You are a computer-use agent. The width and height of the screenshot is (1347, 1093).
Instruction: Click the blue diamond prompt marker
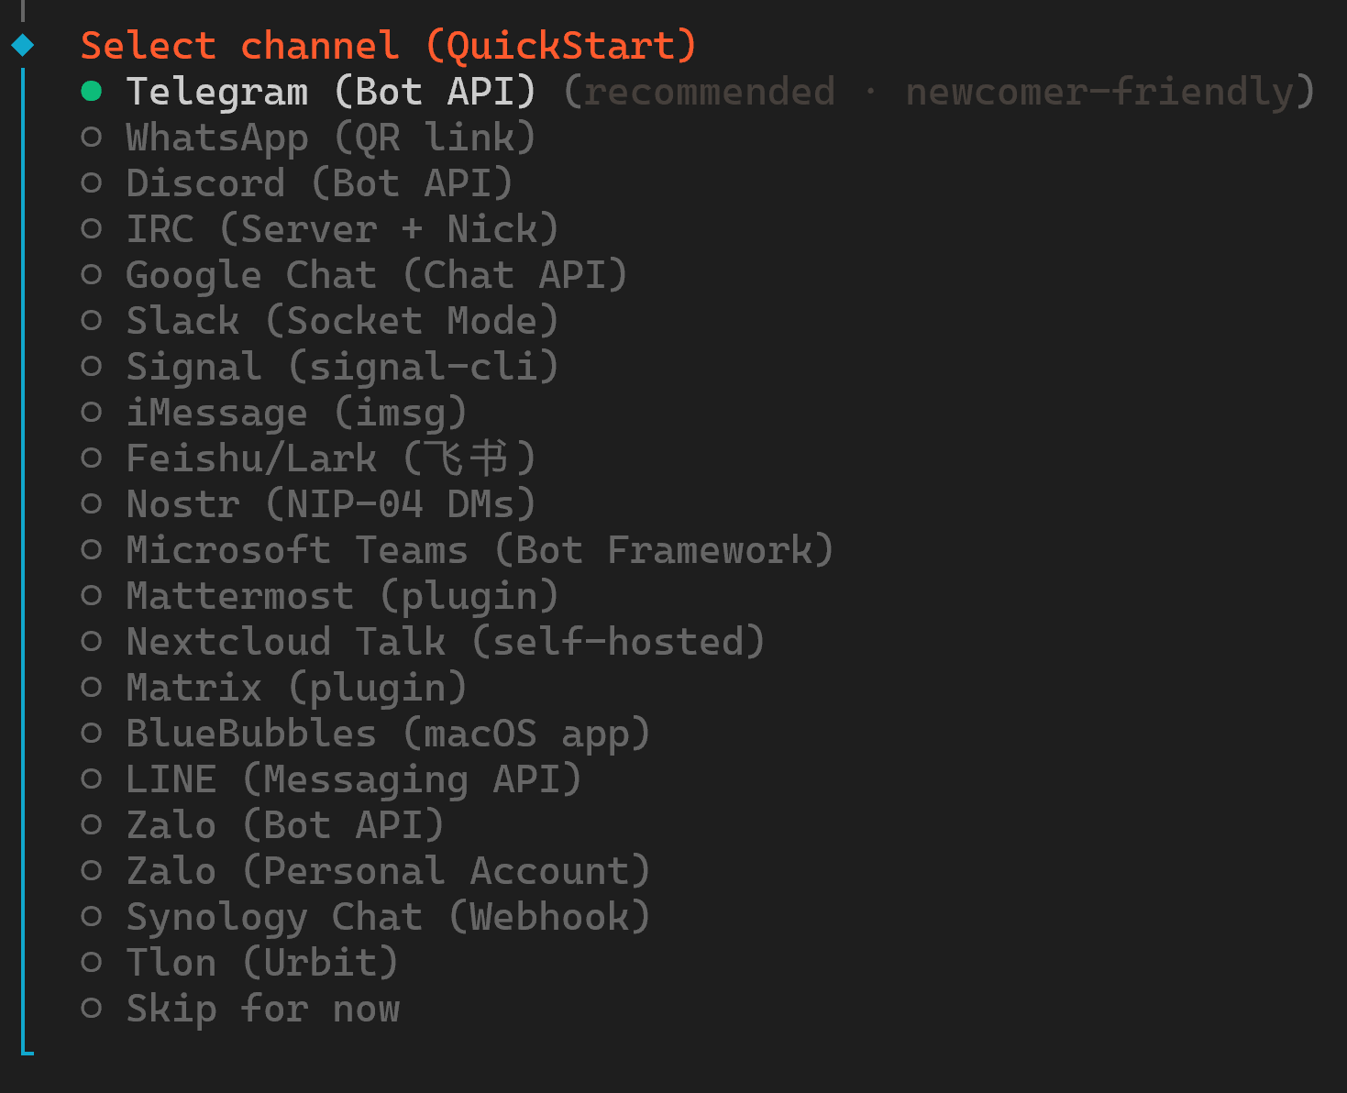23,44
